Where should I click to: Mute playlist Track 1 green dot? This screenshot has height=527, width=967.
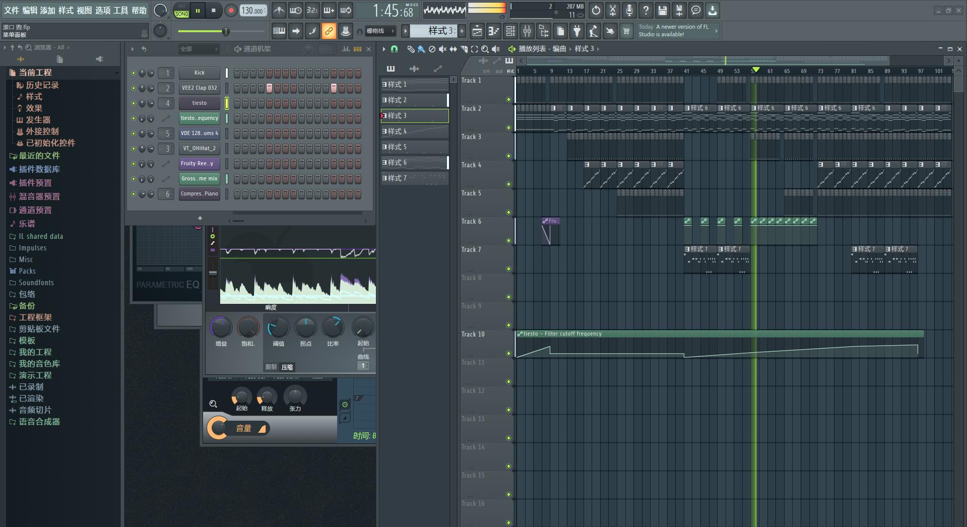click(x=508, y=100)
